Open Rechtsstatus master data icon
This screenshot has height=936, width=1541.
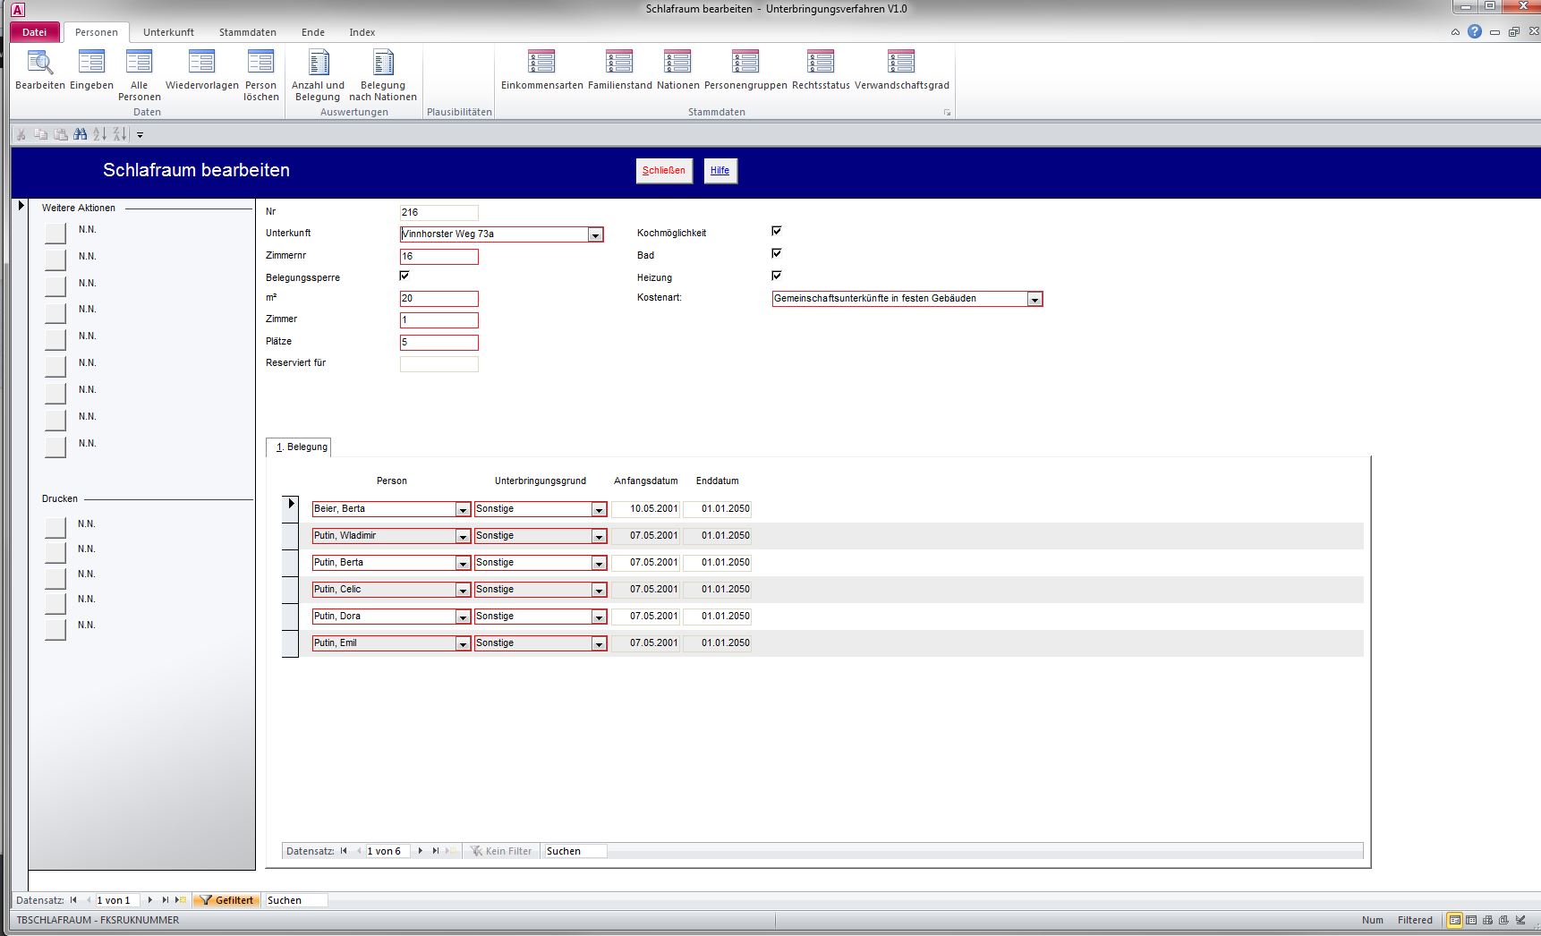tap(821, 70)
